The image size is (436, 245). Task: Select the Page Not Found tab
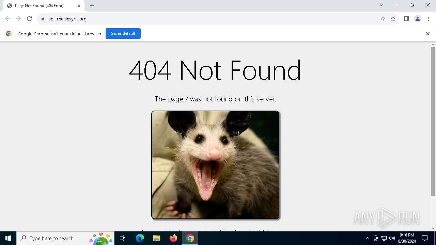43,6
